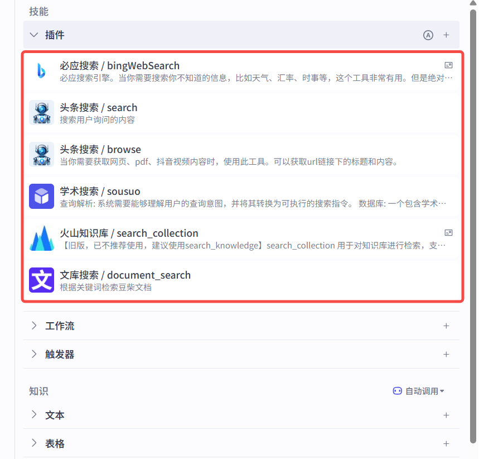Image resolution: width=479 pixels, height=459 pixels.
Task: Add a trigger with the 触发器 plus icon
Action: [x=446, y=355]
